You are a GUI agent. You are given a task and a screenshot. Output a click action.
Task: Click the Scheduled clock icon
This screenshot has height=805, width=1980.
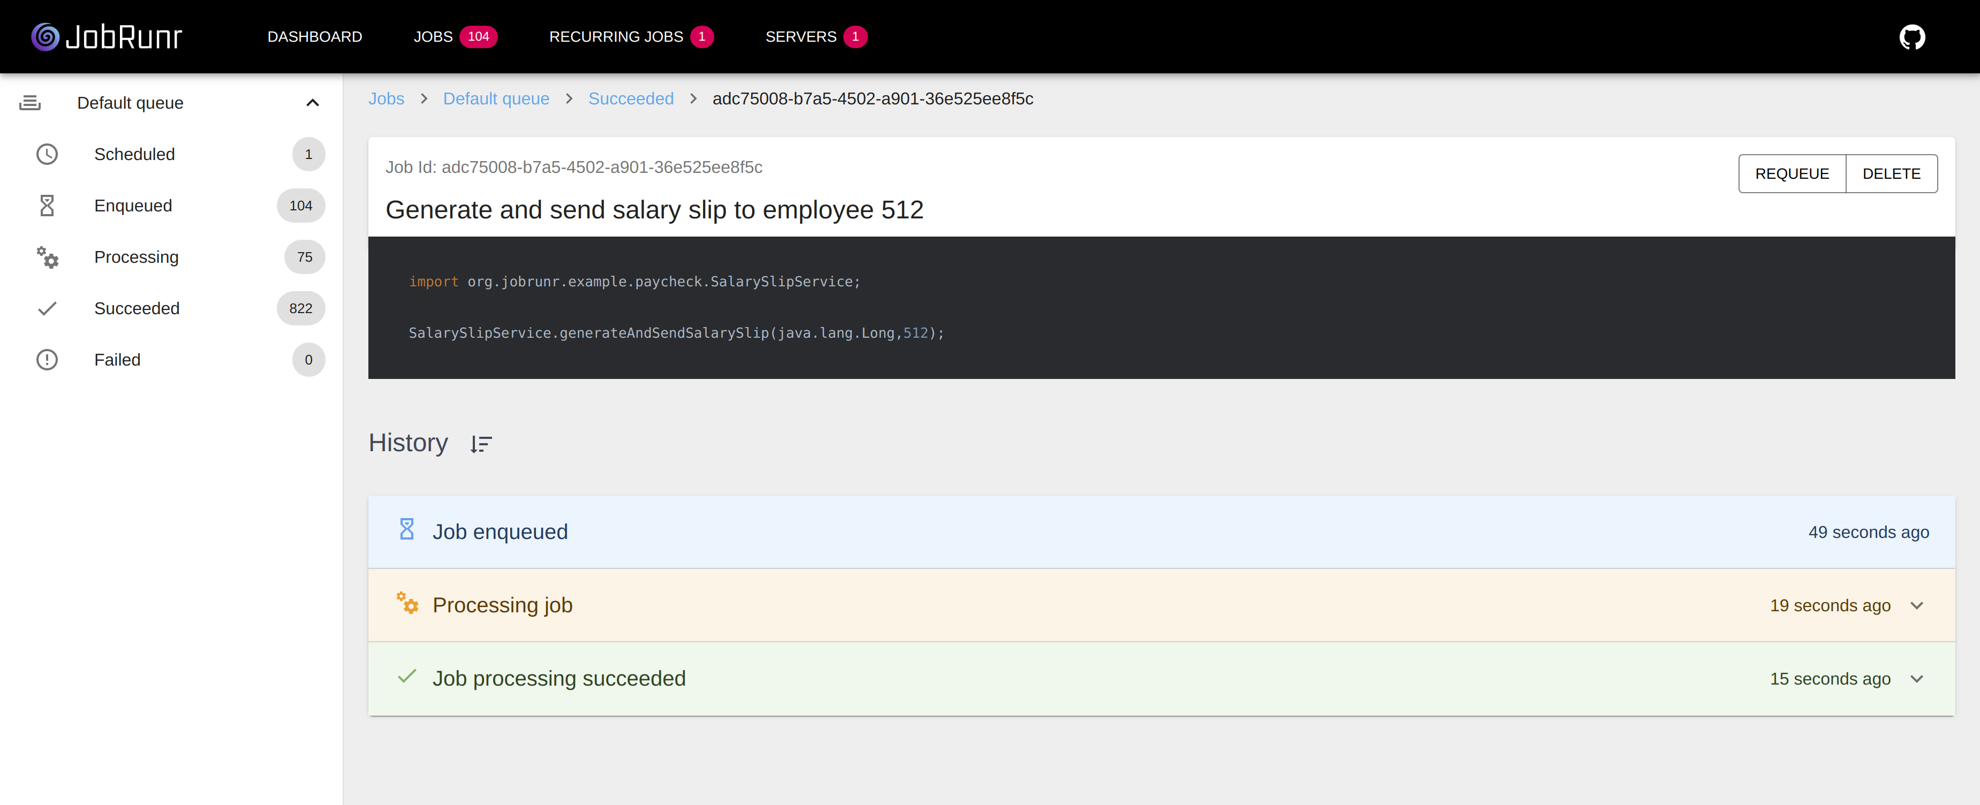pyautogui.click(x=47, y=154)
